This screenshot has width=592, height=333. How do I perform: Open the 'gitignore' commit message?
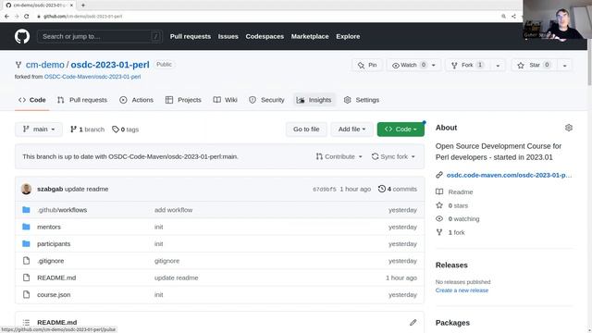[166, 261]
